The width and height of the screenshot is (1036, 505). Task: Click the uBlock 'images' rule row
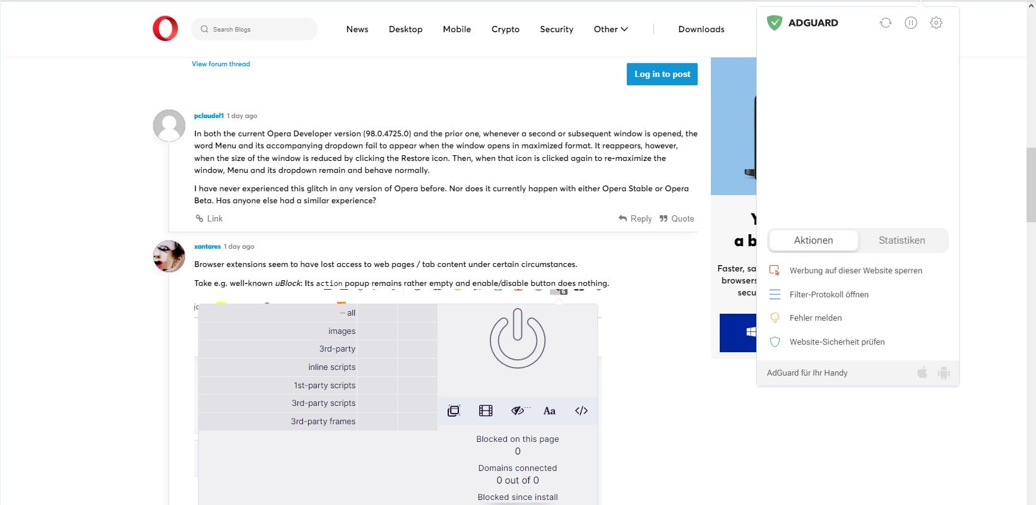tap(318, 331)
